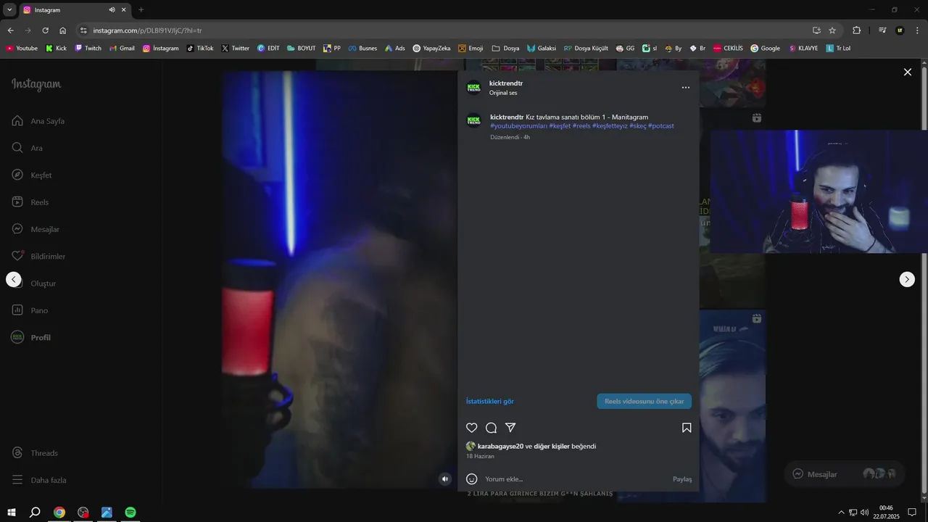Open the Gmail bookmark
Viewport: 928px width, 522px height.
(122, 49)
